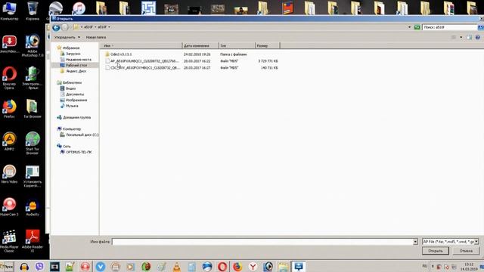The width and height of the screenshot is (484, 272).
Task: Sort by Дата изменения column header
Action: [x=200, y=45]
